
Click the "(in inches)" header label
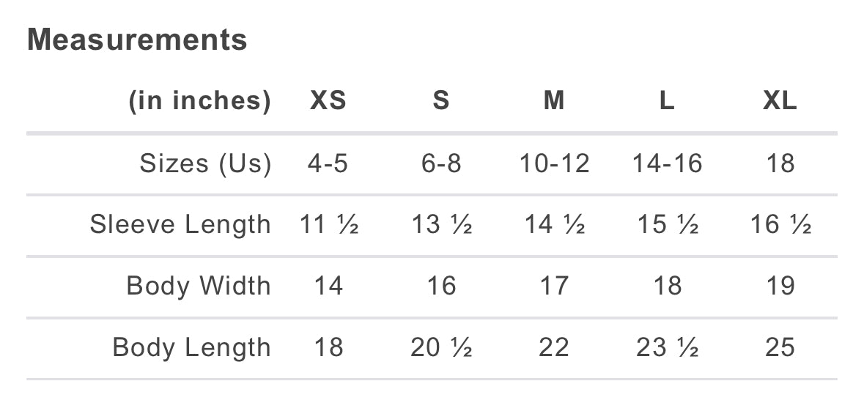199,101
